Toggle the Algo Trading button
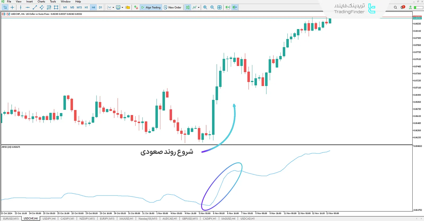 (x=151, y=7)
